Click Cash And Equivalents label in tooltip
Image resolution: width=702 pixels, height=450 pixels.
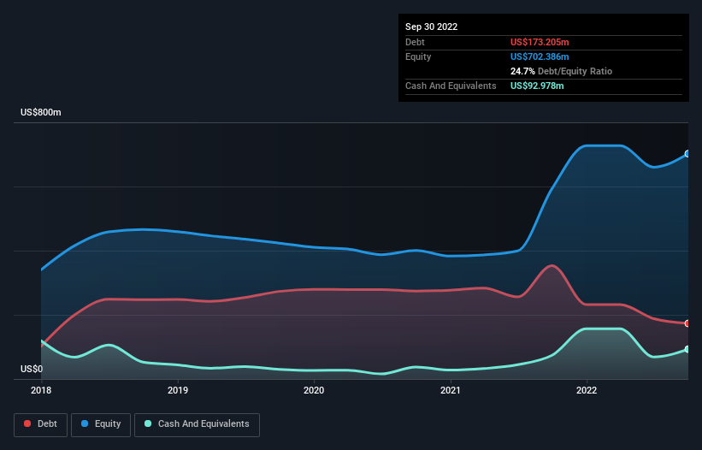(451, 86)
